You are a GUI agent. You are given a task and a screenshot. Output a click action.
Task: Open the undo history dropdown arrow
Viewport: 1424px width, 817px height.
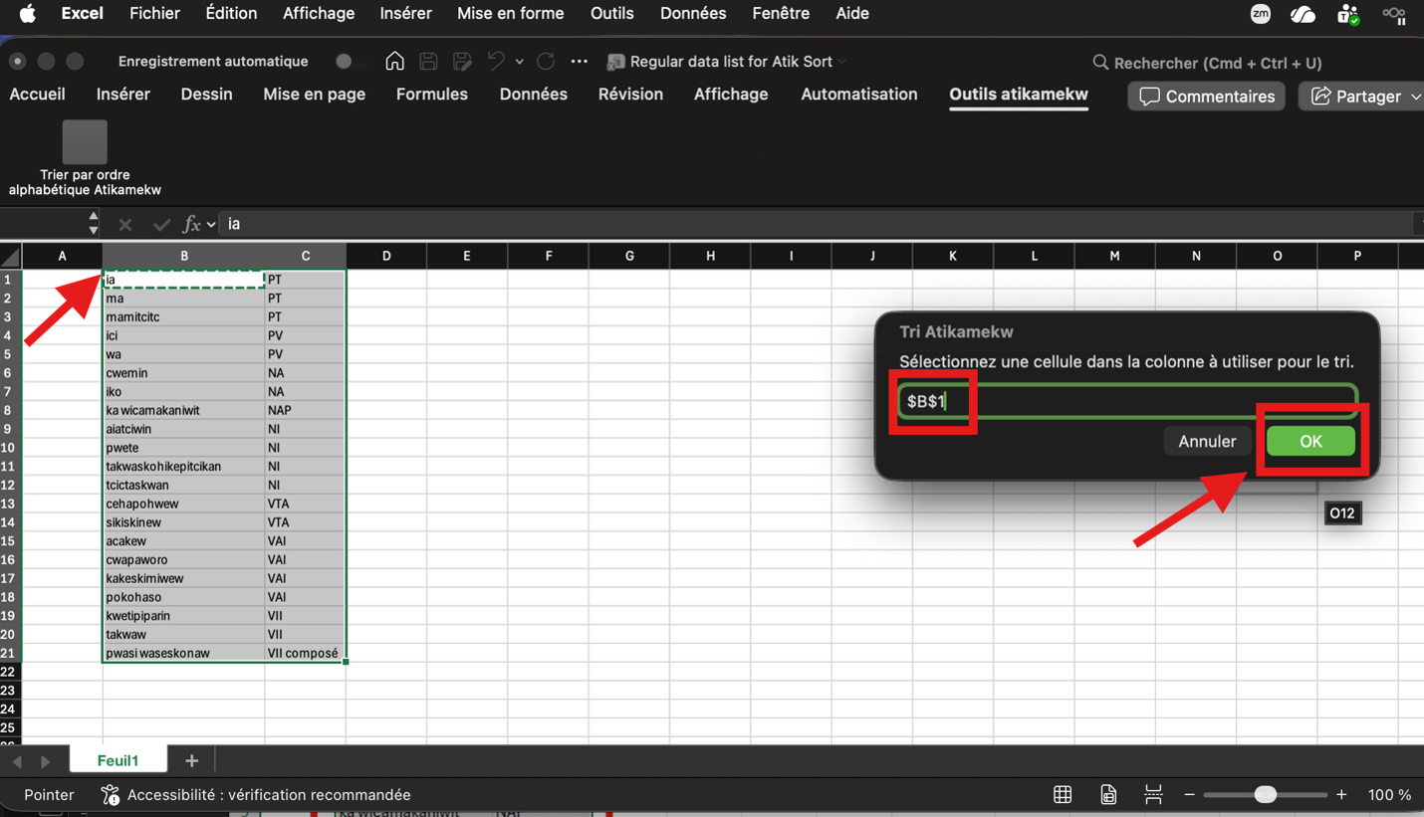click(x=519, y=61)
